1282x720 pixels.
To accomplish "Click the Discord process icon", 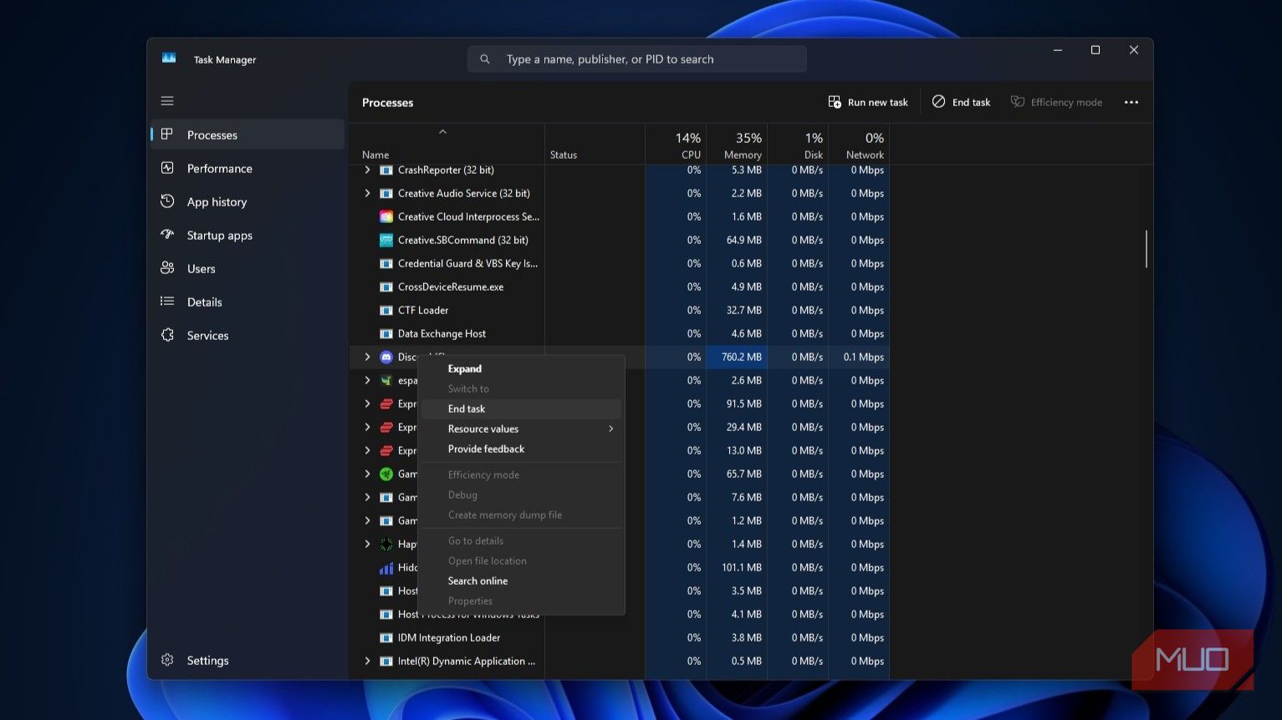I will click(x=386, y=357).
